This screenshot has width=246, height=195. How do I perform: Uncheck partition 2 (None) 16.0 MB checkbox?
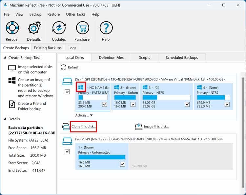(x=133, y=105)
